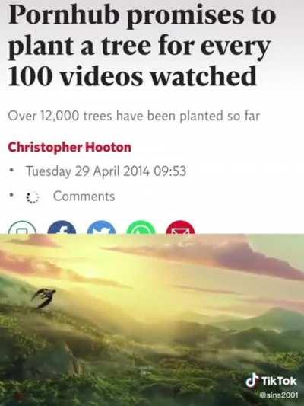Open author Christopher Hooton's page
Image resolution: width=304 pixels, height=406 pixels.
69,147
